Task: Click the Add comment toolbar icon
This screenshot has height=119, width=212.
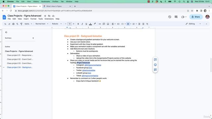Action: 104,24
